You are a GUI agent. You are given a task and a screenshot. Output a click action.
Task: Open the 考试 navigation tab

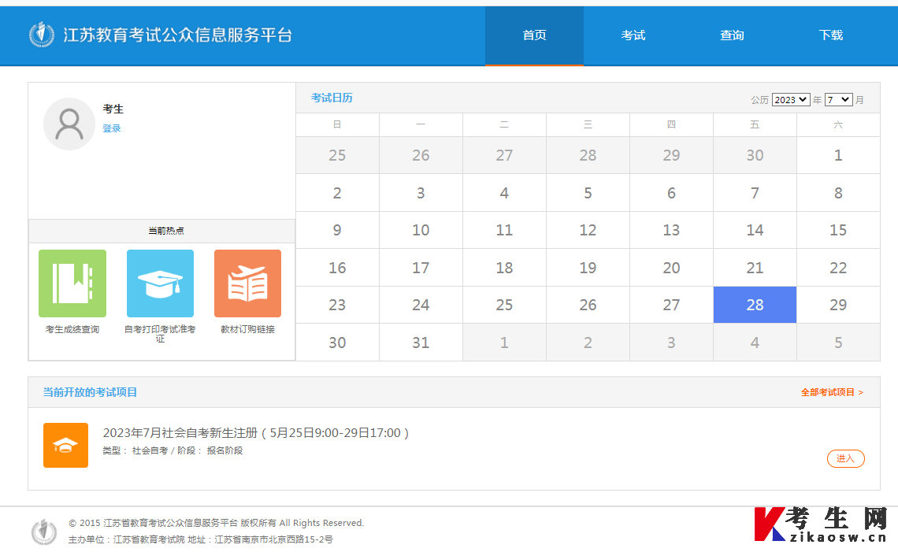pyautogui.click(x=633, y=35)
